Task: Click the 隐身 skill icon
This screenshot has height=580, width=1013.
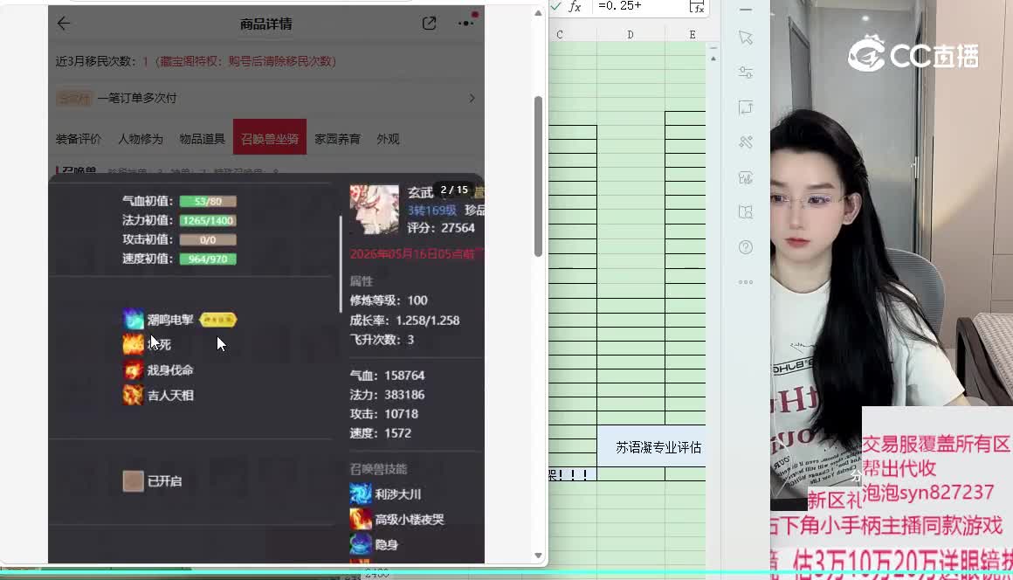Action: tap(360, 544)
